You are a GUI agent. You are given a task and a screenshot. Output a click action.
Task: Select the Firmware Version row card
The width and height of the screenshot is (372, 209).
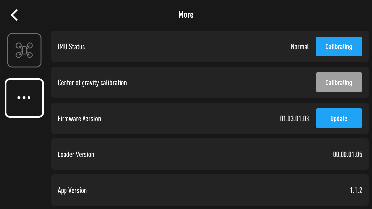click(210, 118)
